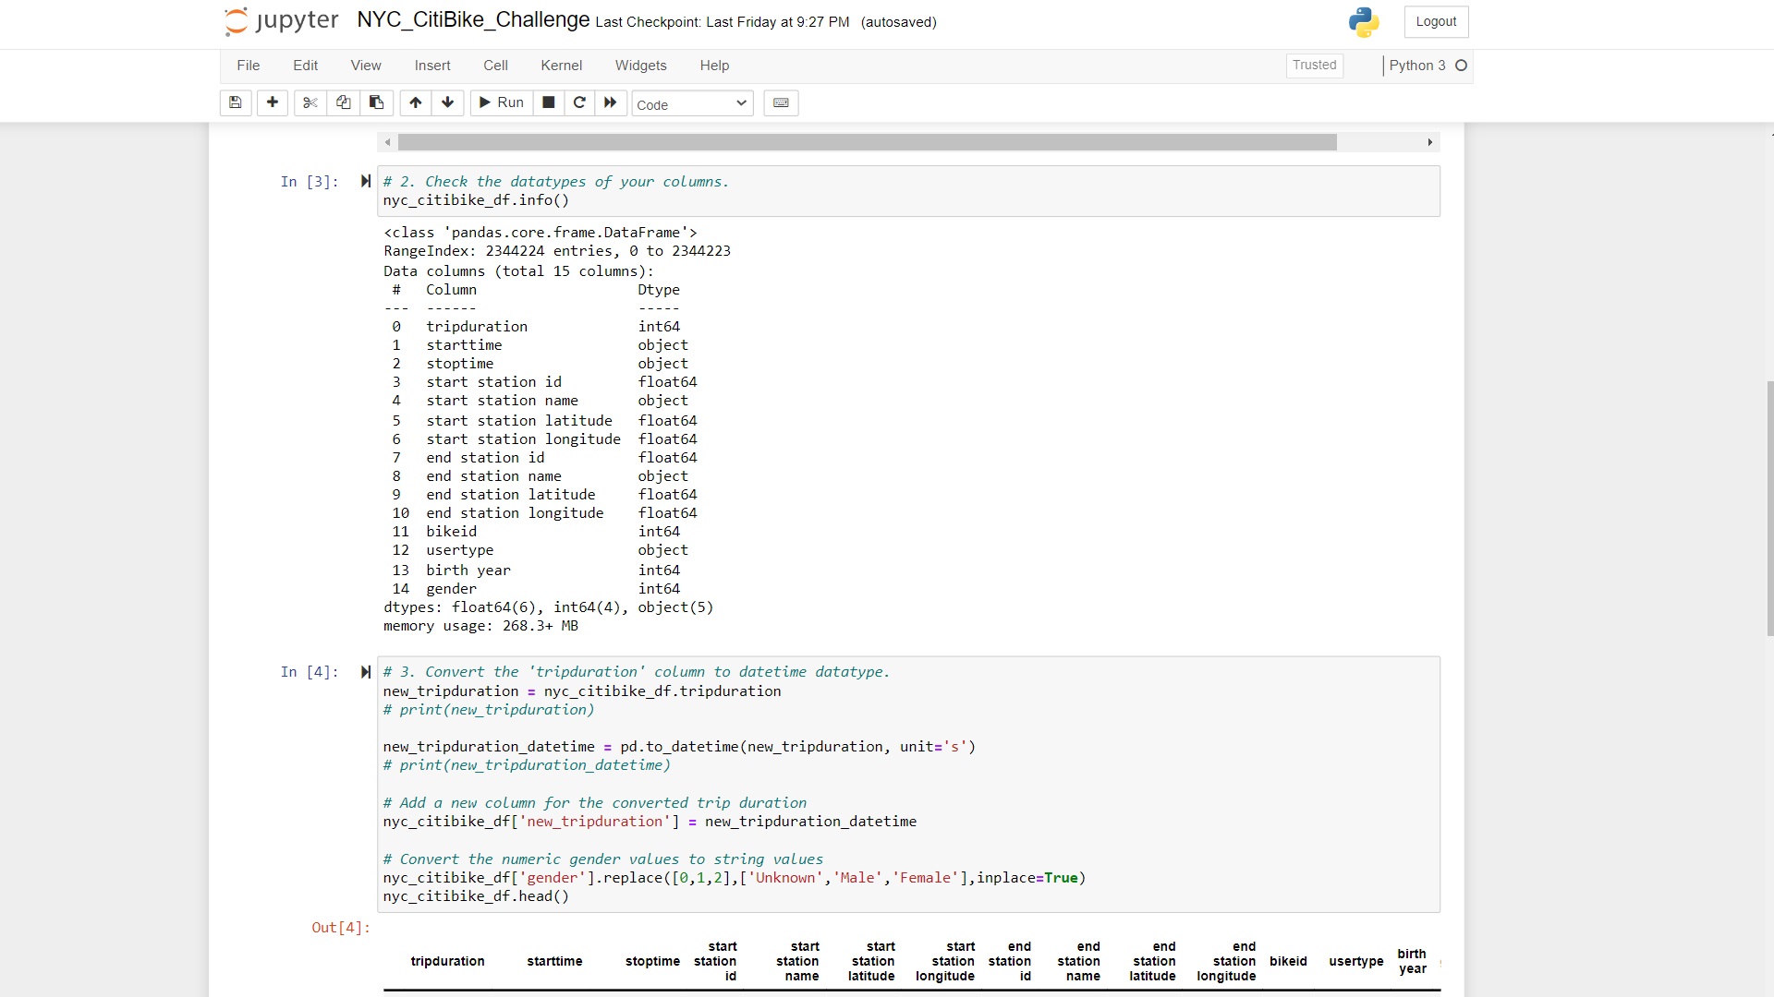
Task: Click the output's horizontal scrollbar right arrow
Action: (x=1429, y=142)
